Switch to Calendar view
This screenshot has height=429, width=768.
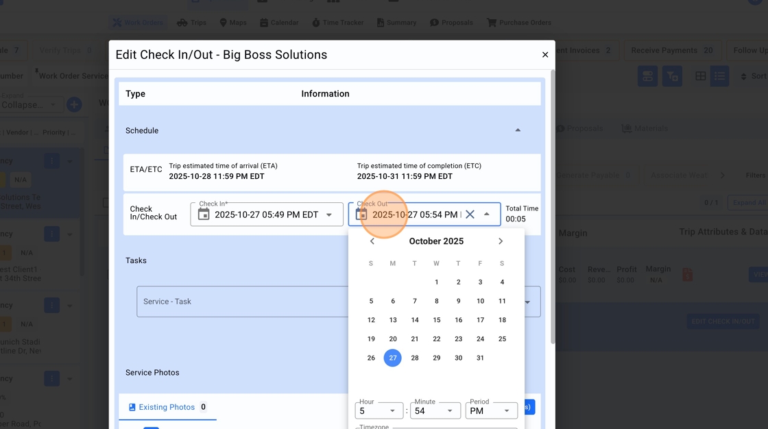point(278,23)
